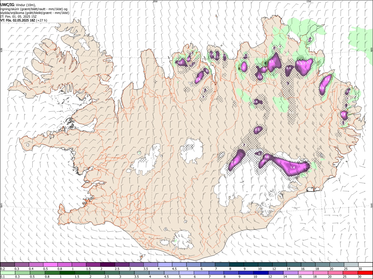Select the dark teal 8–9 swatch, upper legend row
Image resolution: width=373 pixels, height=279 pixels.
pyautogui.click(x=237, y=265)
